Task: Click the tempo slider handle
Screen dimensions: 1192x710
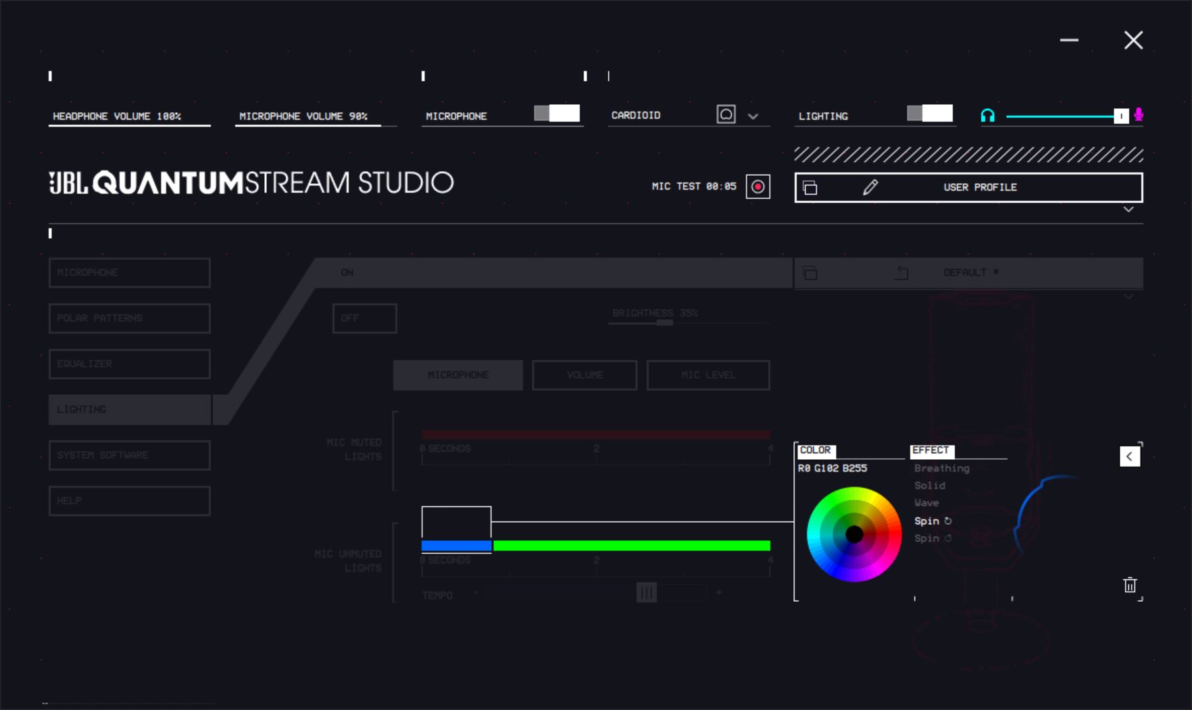Action: point(647,593)
